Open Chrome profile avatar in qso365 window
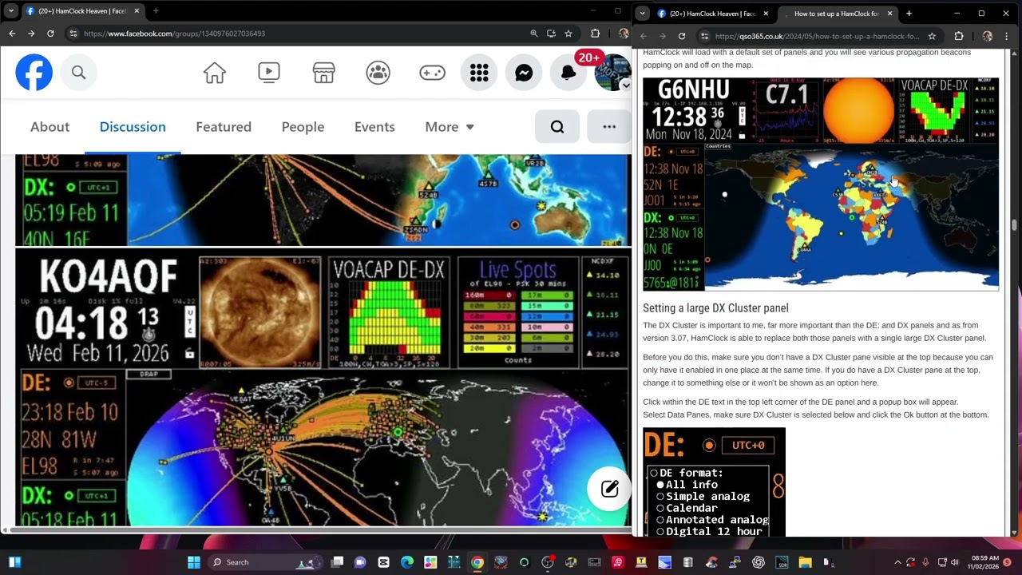The height and width of the screenshot is (575, 1022). pos(987,36)
